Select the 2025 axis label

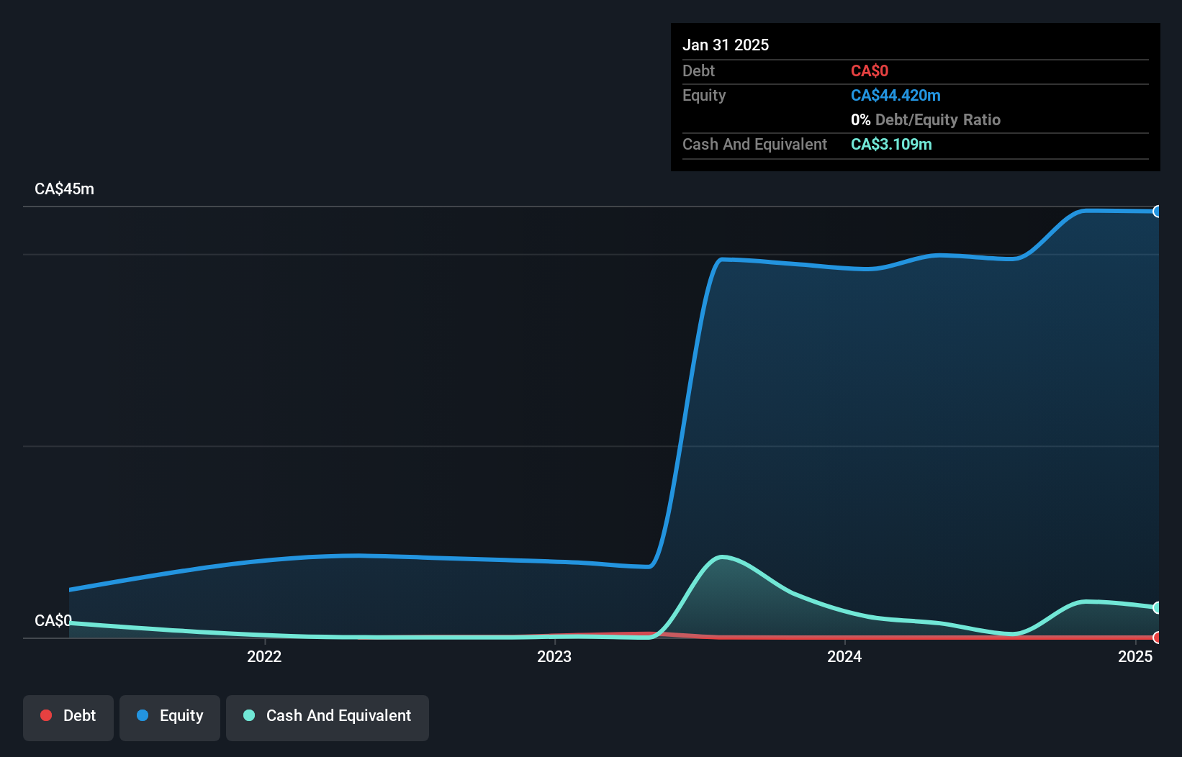pos(1135,656)
